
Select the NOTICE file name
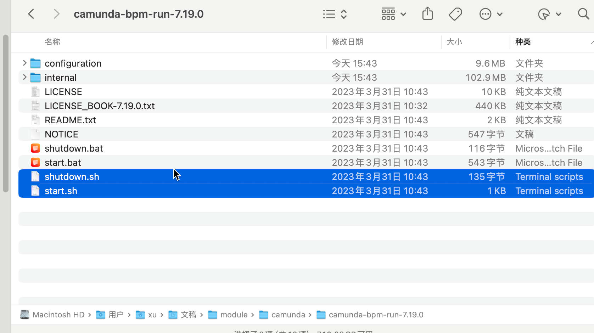point(61,134)
